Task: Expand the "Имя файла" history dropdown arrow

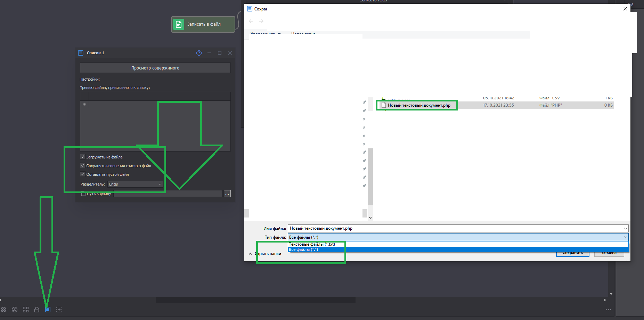Action: [x=625, y=228]
